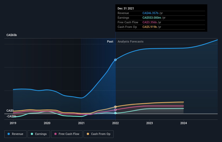222x142 pixels.
Task: Click the teal dot in Earnings legend
Action: pos(32,134)
